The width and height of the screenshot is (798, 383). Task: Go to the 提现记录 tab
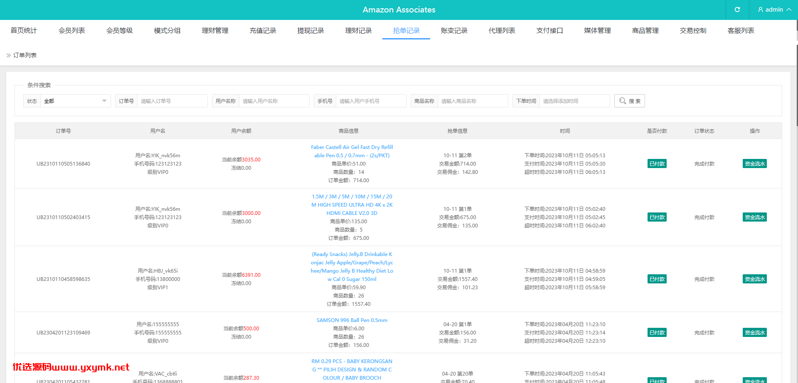coord(311,30)
